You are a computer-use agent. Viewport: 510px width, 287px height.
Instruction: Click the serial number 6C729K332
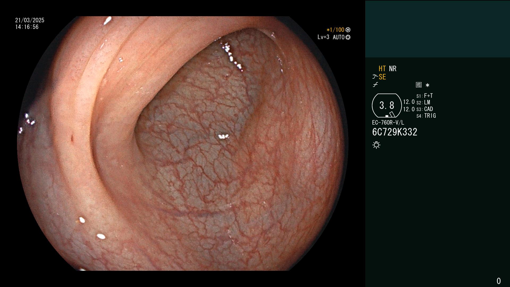tap(395, 132)
